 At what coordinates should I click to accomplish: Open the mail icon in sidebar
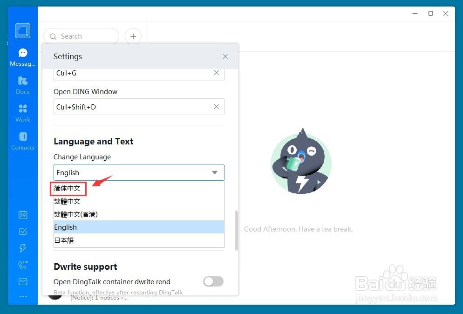pyautogui.click(x=23, y=281)
